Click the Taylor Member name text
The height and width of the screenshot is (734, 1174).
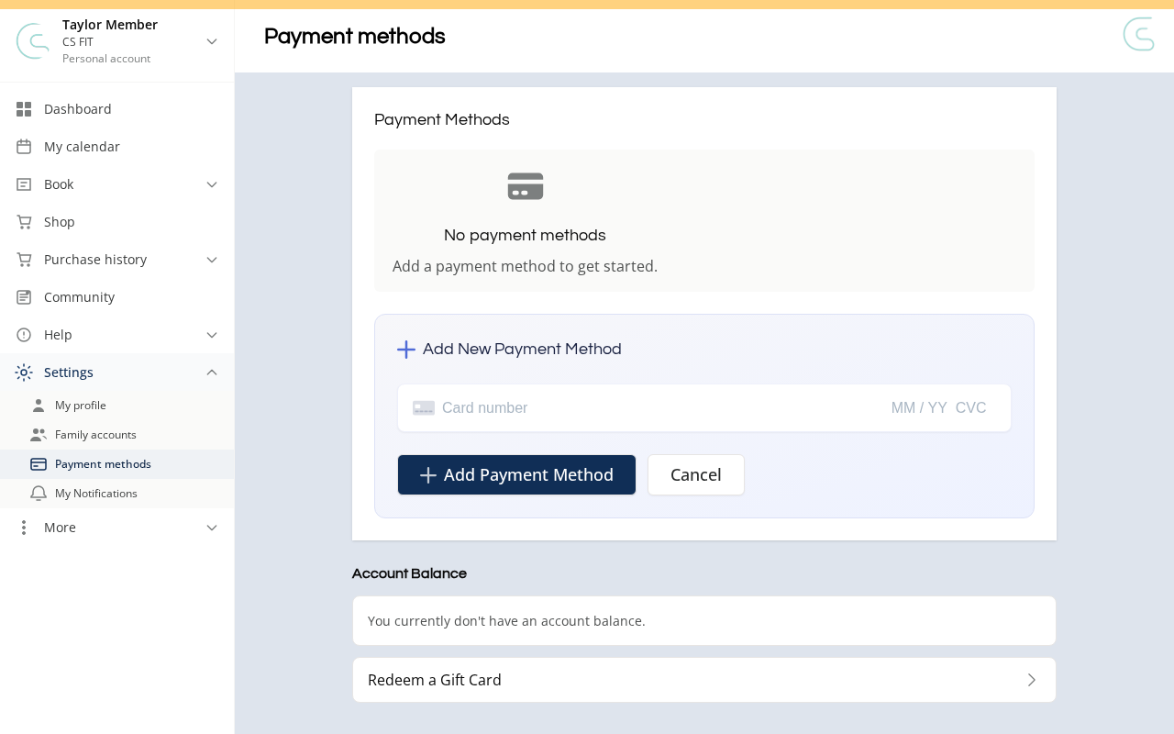pyautogui.click(x=110, y=25)
